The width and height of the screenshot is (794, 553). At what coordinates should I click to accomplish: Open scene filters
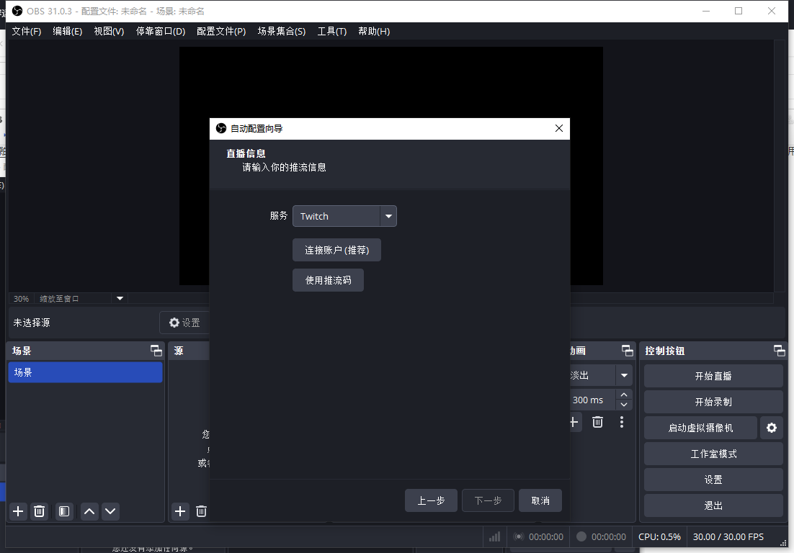[x=63, y=511]
